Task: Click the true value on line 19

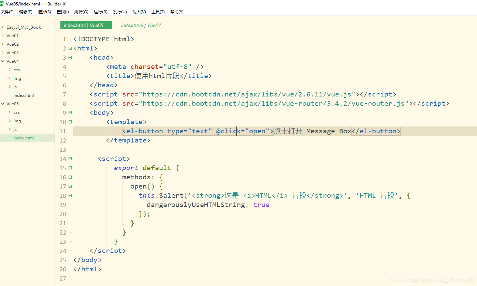Action: click(261, 205)
